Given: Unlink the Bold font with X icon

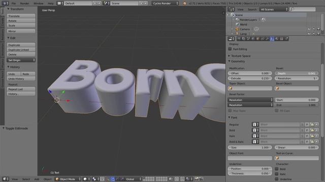Looking at the screenshot, I should coord(316,130).
